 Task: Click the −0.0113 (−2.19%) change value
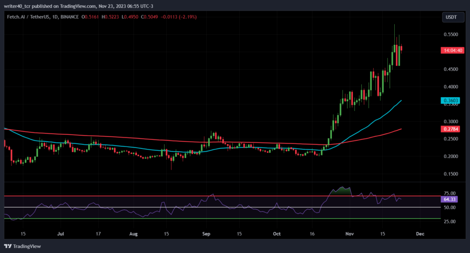pyautogui.click(x=179, y=17)
